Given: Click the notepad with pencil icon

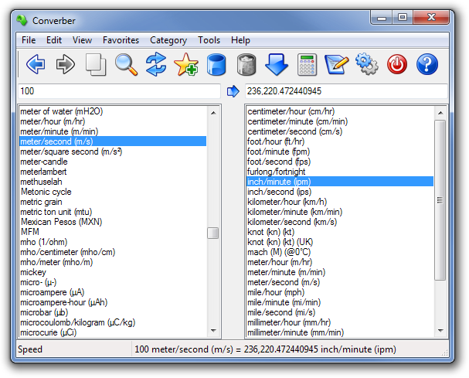Looking at the screenshot, I should tap(337, 64).
